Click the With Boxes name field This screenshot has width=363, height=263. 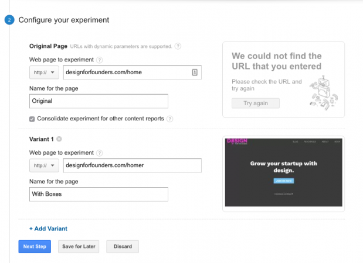[x=99, y=194]
